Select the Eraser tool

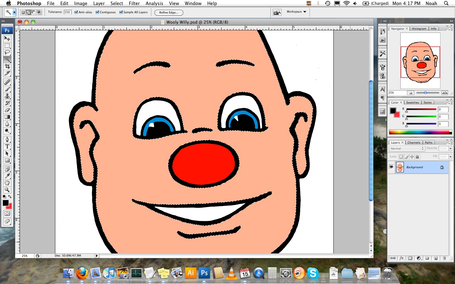tap(7, 110)
